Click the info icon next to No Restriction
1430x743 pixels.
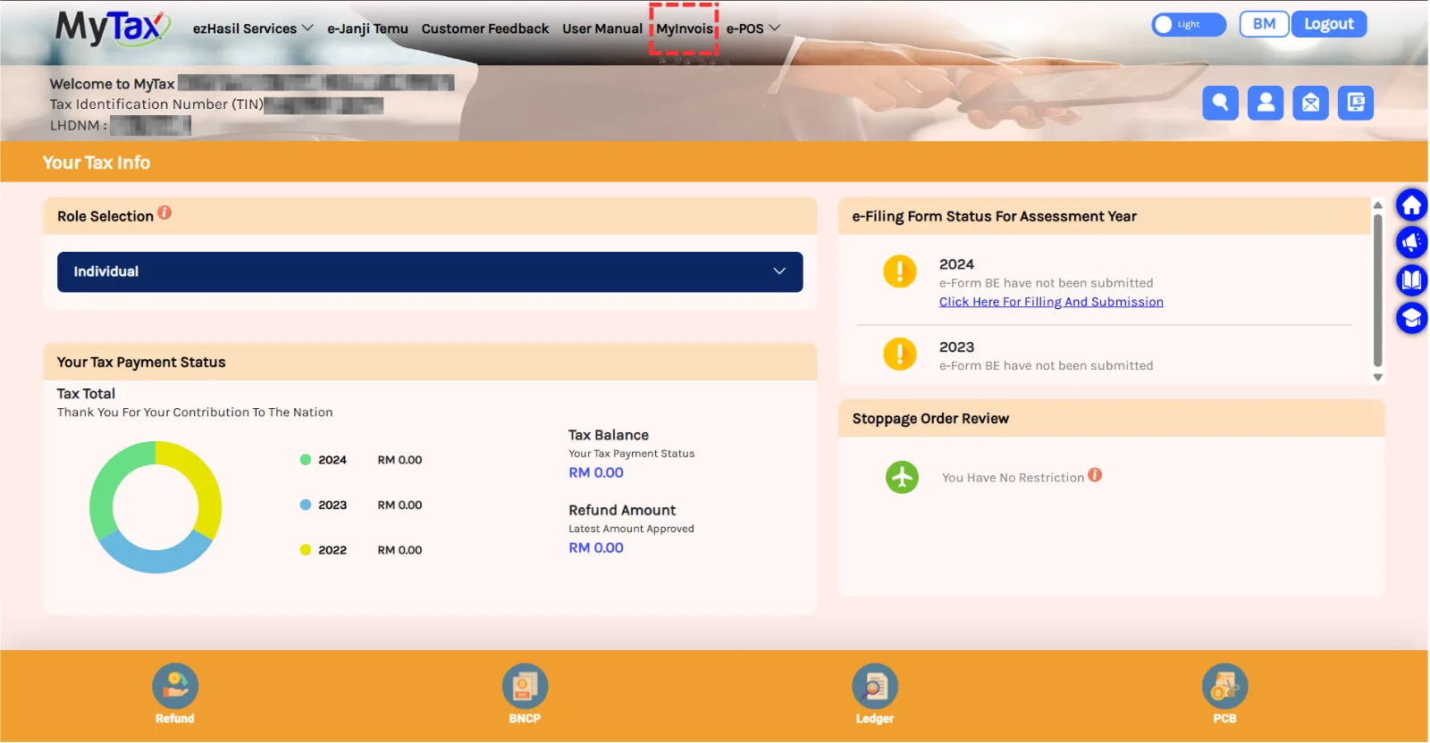click(1095, 475)
